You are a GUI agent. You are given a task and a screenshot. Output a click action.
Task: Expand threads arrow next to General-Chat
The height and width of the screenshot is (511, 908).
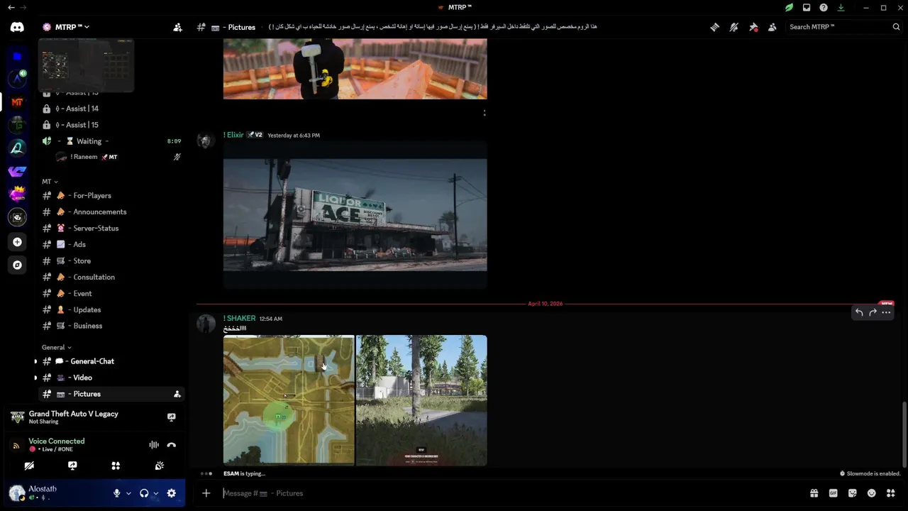click(35, 361)
